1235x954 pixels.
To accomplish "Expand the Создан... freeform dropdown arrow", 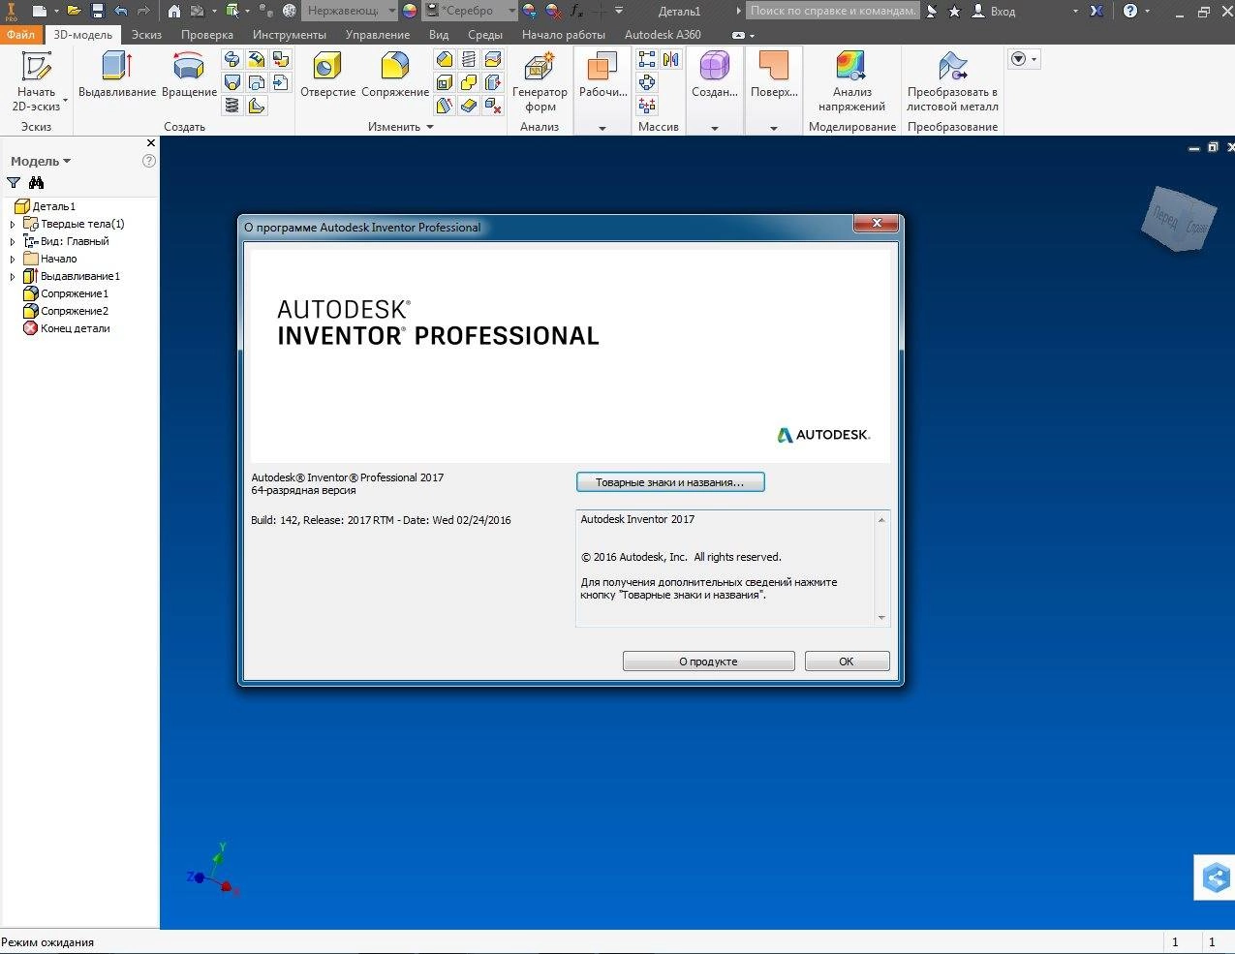I will (715, 128).
